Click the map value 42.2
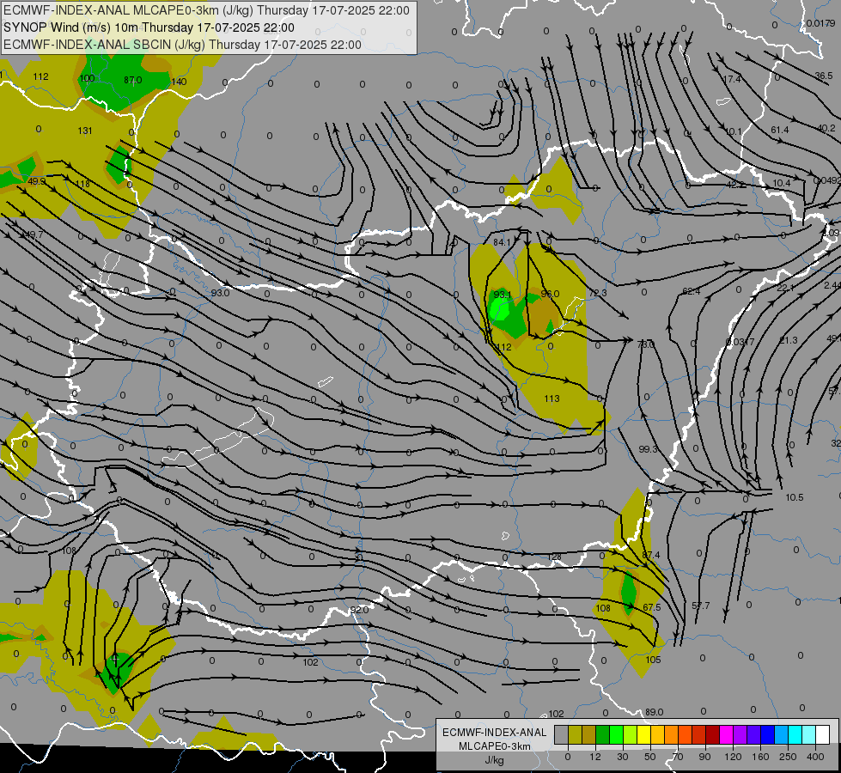Image resolution: width=841 pixels, height=773 pixels. [735, 185]
